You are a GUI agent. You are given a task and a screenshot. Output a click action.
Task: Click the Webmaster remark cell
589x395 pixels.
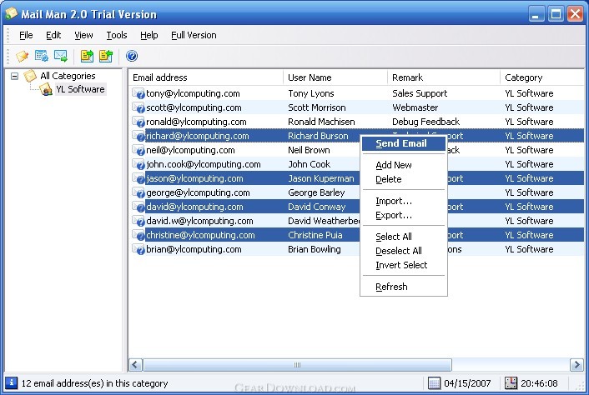(x=415, y=107)
